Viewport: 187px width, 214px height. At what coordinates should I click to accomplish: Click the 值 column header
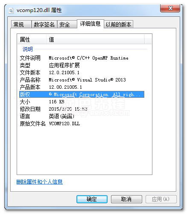(x=95, y=39)
